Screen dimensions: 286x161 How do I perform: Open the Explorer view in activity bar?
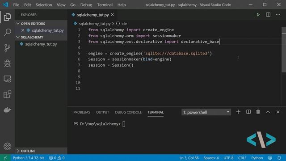(x=7, y=17)
